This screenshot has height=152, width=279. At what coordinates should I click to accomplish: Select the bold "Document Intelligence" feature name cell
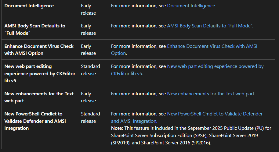[x=29, y=6]
